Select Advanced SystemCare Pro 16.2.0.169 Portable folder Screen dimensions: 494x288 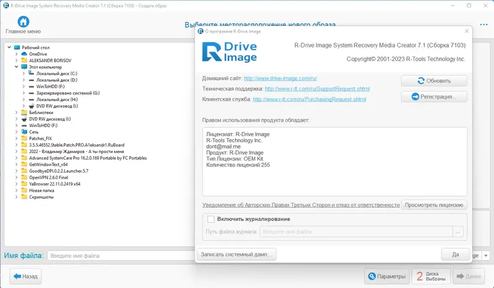88,158
